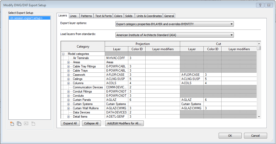Click the table scrollbar up arrow

(x=259, y=44)
